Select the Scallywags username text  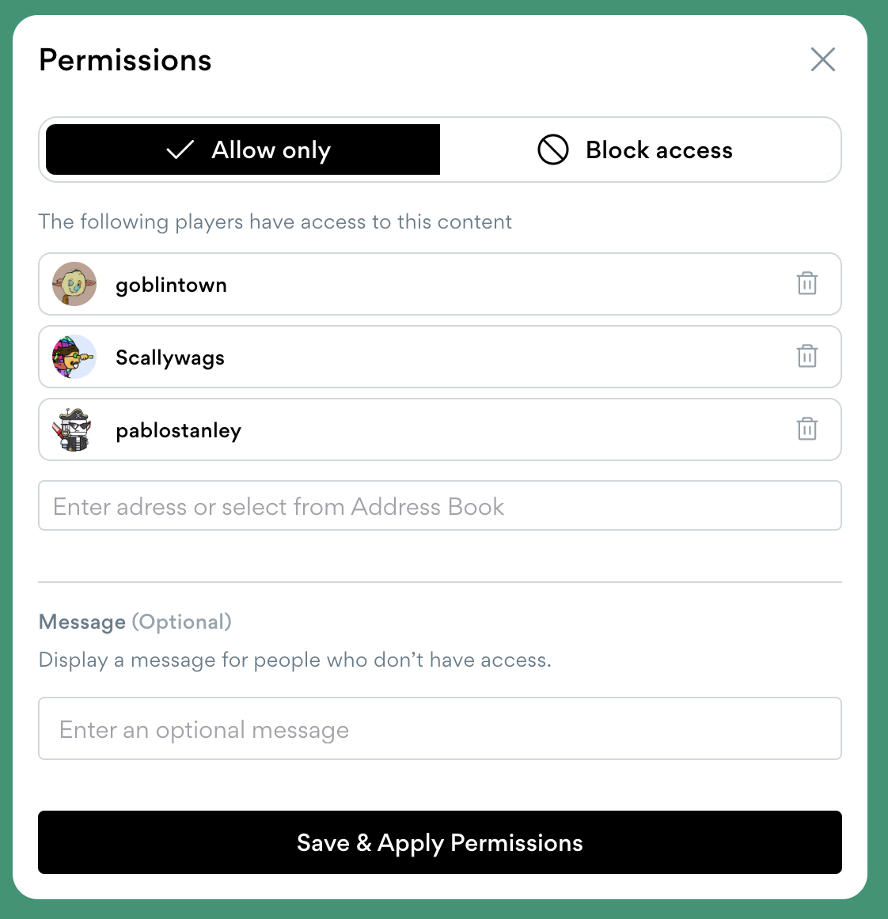point(170,357)
